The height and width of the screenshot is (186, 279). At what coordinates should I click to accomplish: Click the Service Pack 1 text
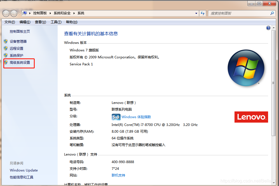(81, 64)
